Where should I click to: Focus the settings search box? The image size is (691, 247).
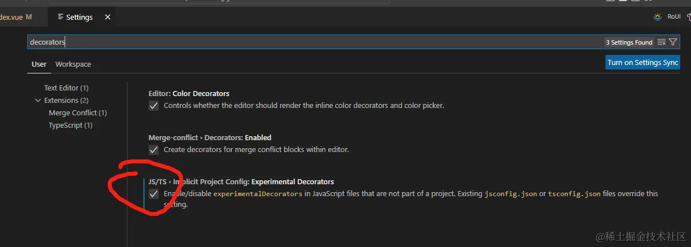point(283,42)
